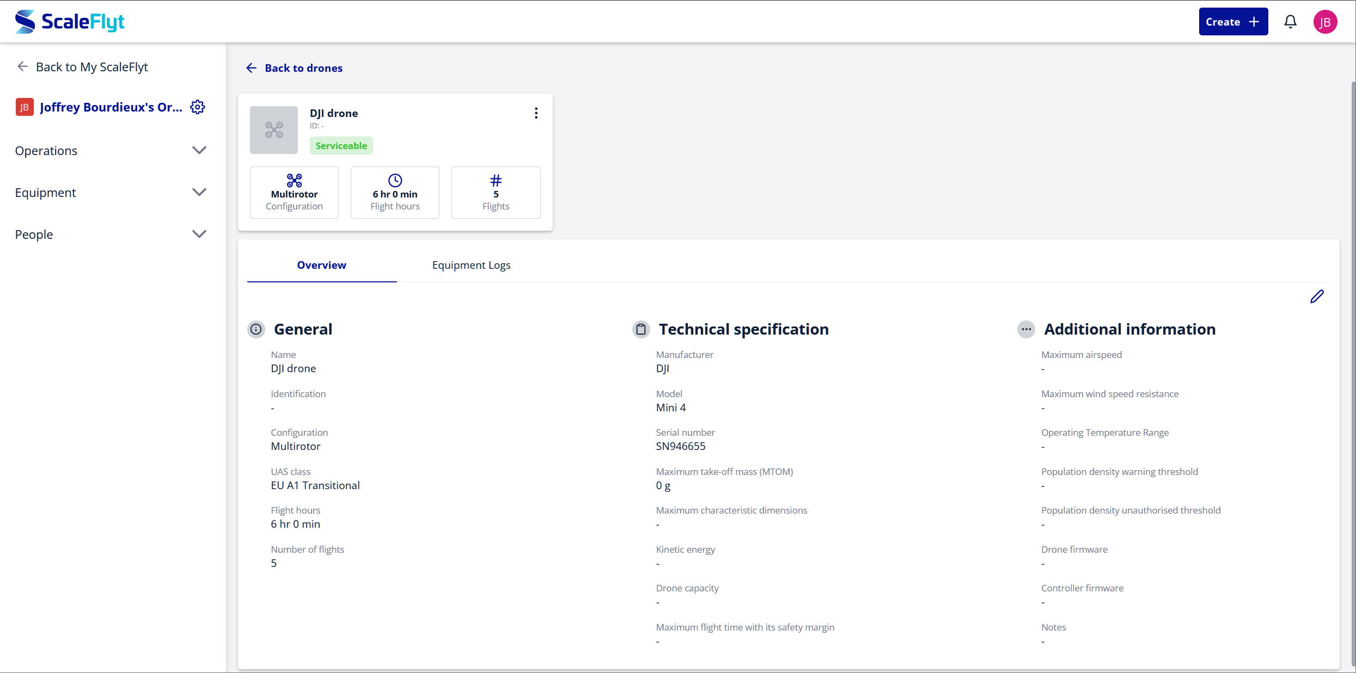The height and width of the screenshot is (673, 1356).
Task: Click the pencil edit icon
Action: pyautogui.click(x=1317, y=297)
